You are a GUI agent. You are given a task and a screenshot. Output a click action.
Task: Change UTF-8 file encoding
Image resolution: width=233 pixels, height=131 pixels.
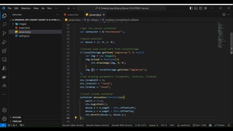(164, 125)
